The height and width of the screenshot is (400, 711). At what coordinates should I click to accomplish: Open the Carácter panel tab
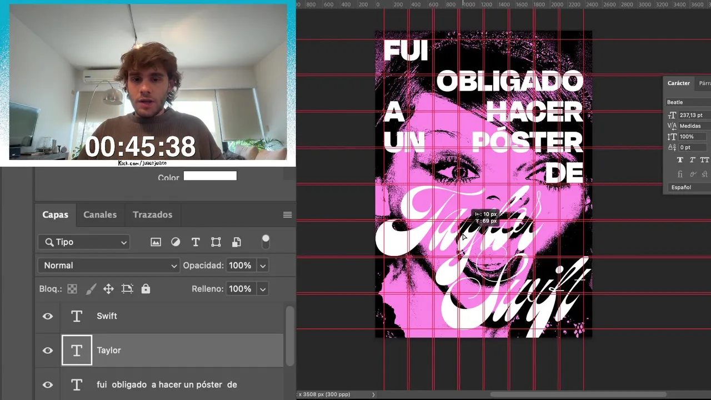(x=679, y=83)
